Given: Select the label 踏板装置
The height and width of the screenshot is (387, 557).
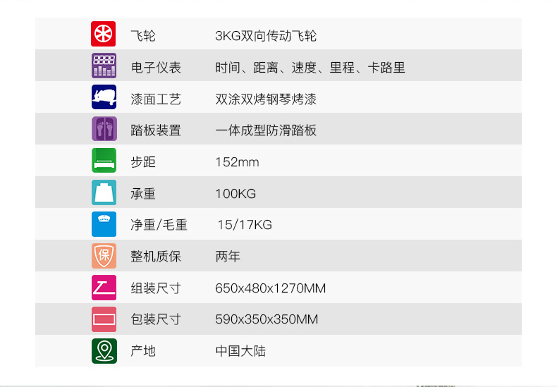Looking at the screenshot, I should click(x=156, y=130).
